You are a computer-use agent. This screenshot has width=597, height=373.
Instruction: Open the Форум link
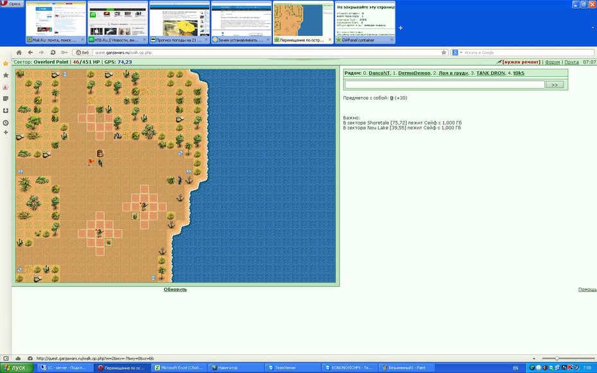coord(553,62)
